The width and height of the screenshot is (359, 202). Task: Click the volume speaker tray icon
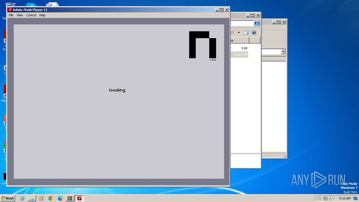pyautogui.click(x=319, y=198)
